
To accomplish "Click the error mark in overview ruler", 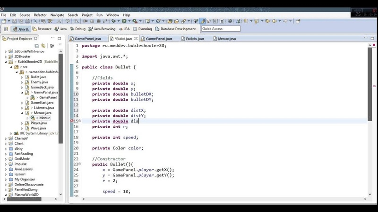I will [374, 86].
